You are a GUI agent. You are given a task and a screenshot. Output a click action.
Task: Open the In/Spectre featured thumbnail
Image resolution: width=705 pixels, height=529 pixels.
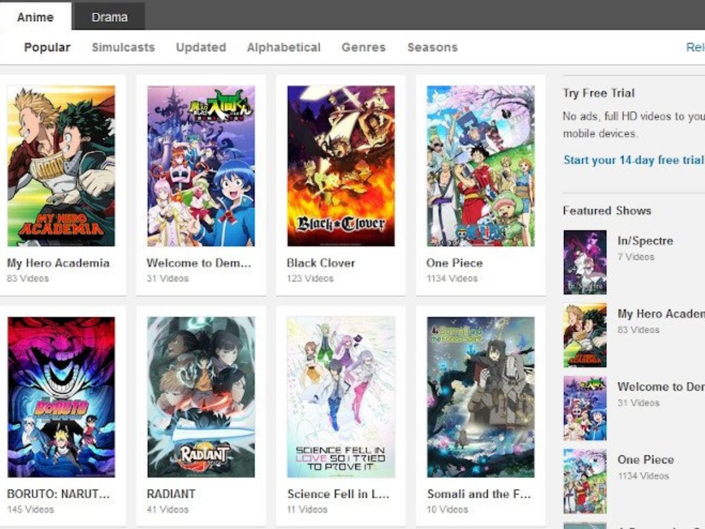[x=585, y=262]
